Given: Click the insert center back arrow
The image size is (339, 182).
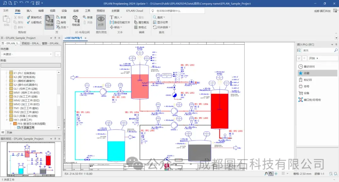Looking at the screenshot, I should point(304,58).
